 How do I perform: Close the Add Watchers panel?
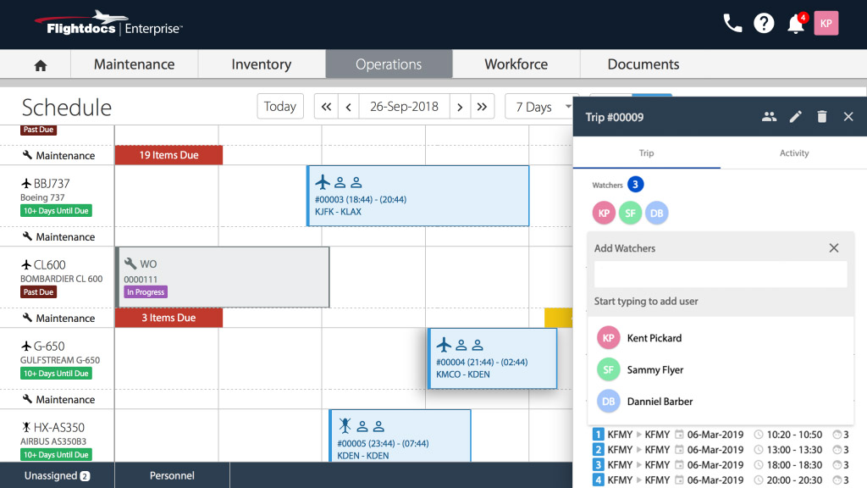coord(834,247)
